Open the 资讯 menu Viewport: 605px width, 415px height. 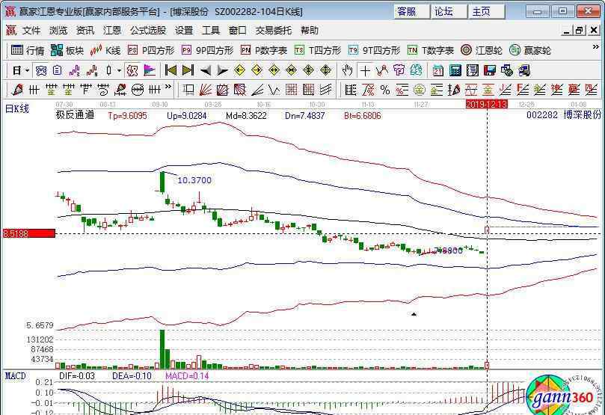point(85,30)
